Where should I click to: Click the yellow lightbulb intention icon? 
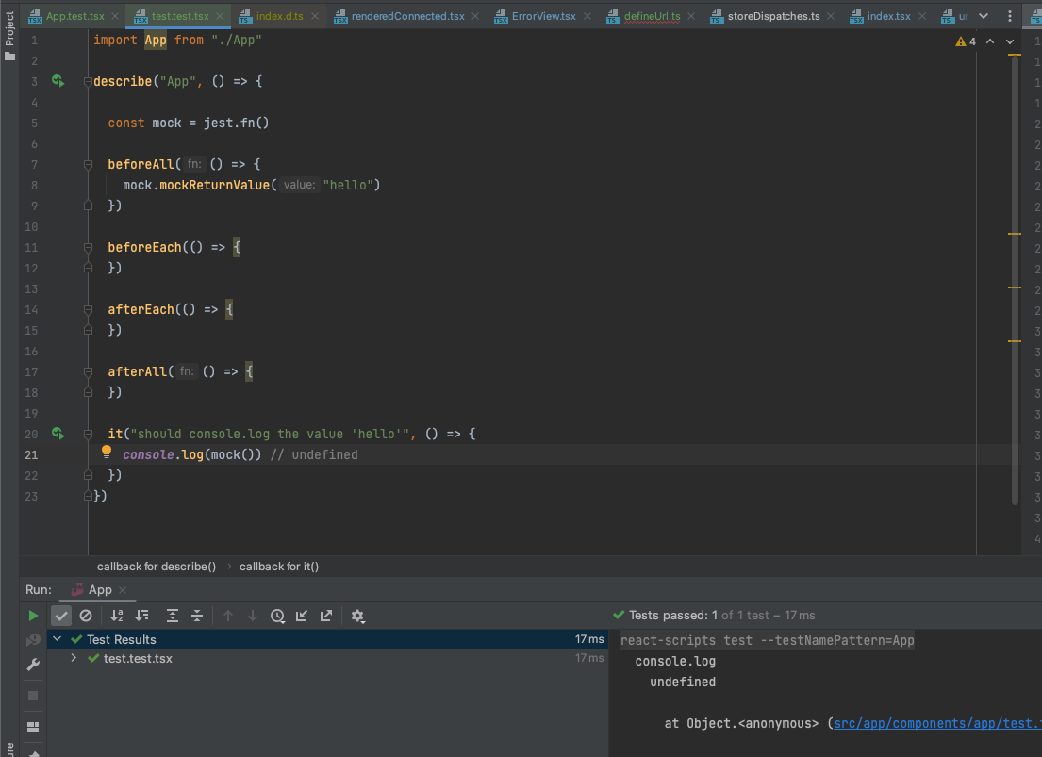107,453
